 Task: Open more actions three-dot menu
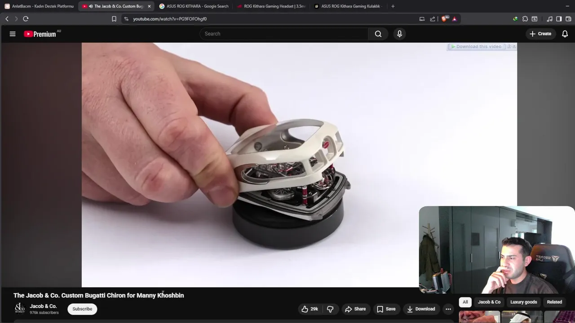pyautogui.click(x=448, y=309)
